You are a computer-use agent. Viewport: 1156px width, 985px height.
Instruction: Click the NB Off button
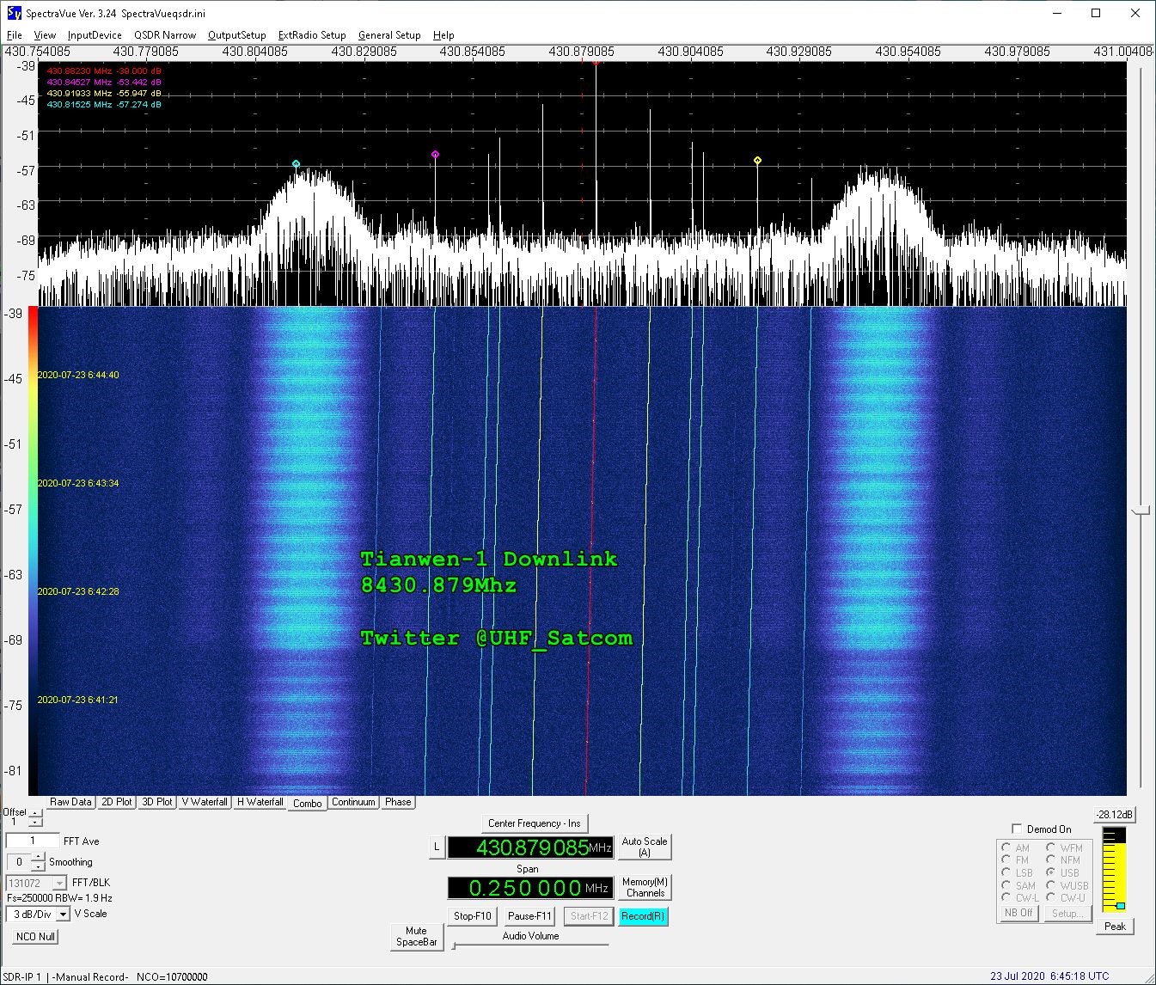pos(1018,913)
